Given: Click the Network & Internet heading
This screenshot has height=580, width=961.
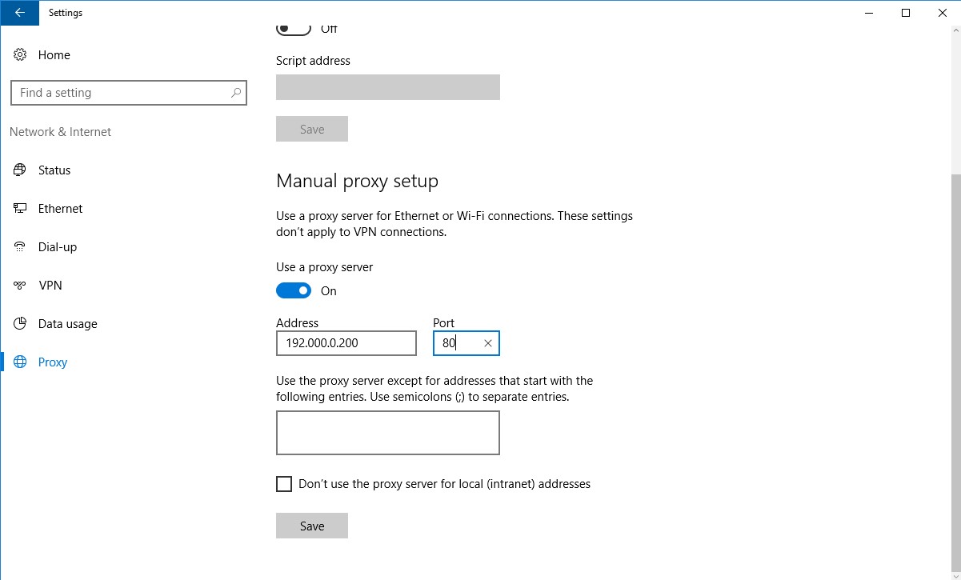Looking at the screenshot, I should 60,132.
